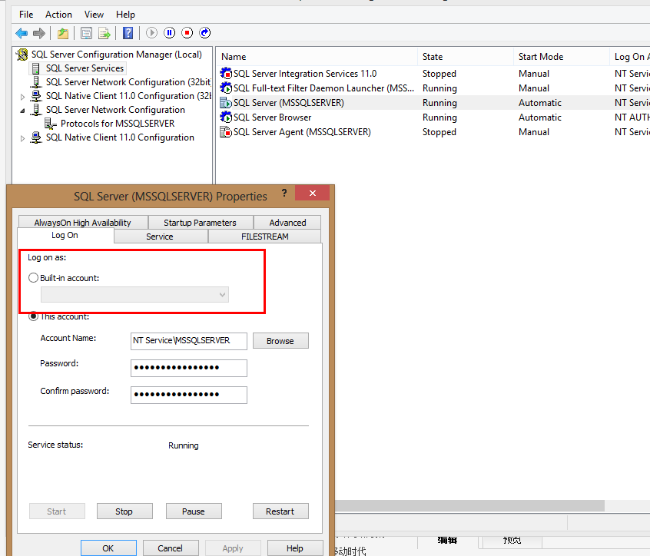Click the Restart Service toolbar icon
The width and height of the screenshot is (650, 556).
pos(205,33)
